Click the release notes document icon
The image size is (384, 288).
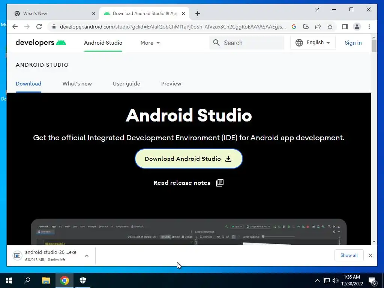pyautogui.click(x=220, y=183)
